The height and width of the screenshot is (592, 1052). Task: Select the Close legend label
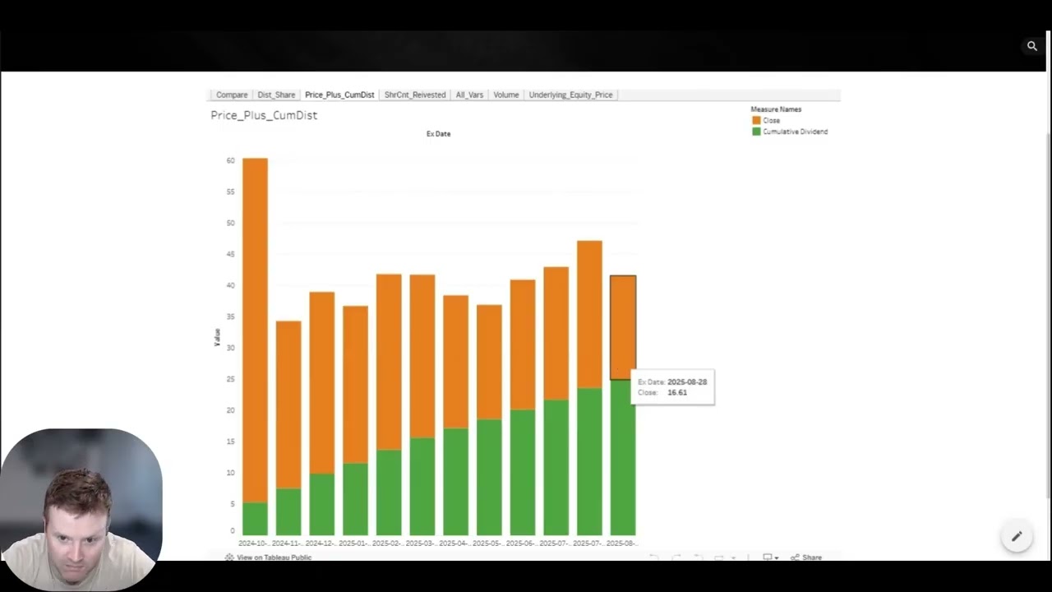pyautogui.click(x=771, y=120)
